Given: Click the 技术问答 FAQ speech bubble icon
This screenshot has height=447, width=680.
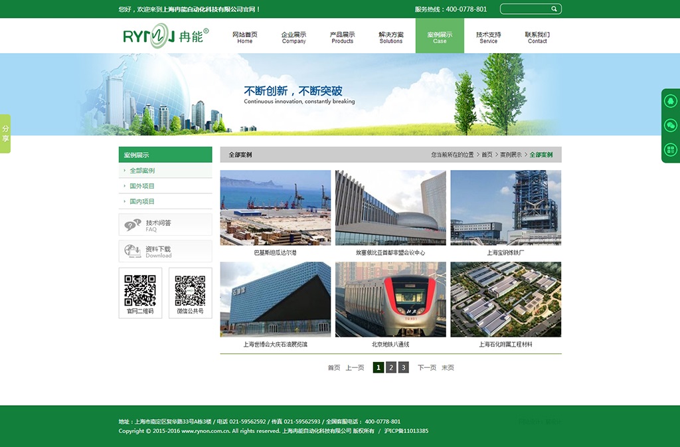Looking at the screenshot, I should click(132, 225).
